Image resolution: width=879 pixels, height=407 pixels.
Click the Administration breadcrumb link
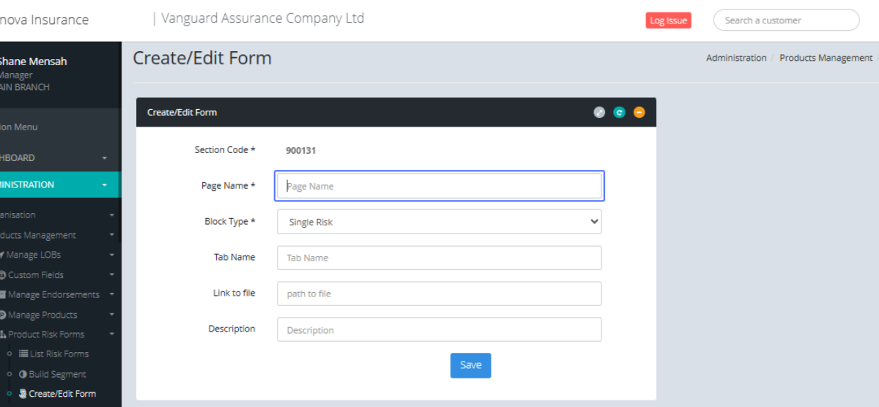point(735,58)
